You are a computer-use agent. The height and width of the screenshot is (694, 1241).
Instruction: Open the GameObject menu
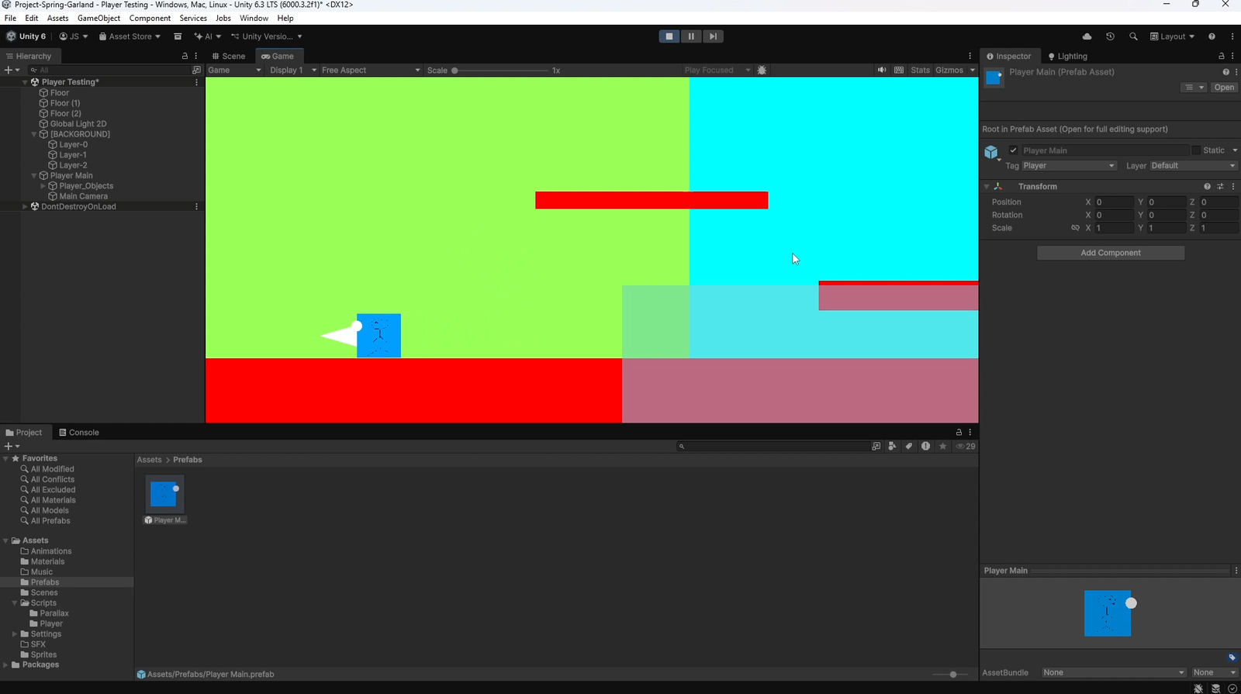point(99,18)
